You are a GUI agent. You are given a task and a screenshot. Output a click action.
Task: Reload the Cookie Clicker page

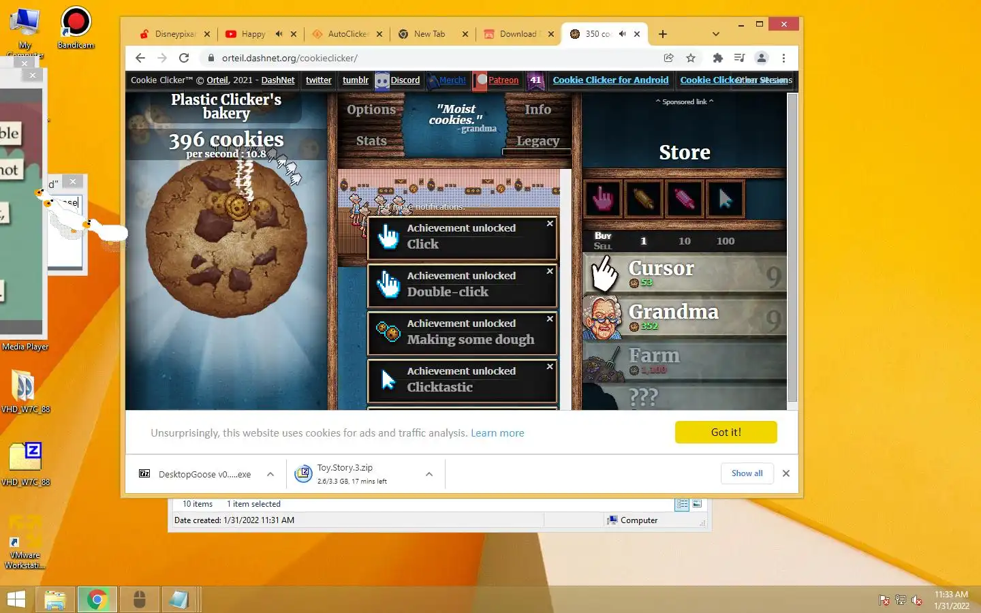[184, 58]
